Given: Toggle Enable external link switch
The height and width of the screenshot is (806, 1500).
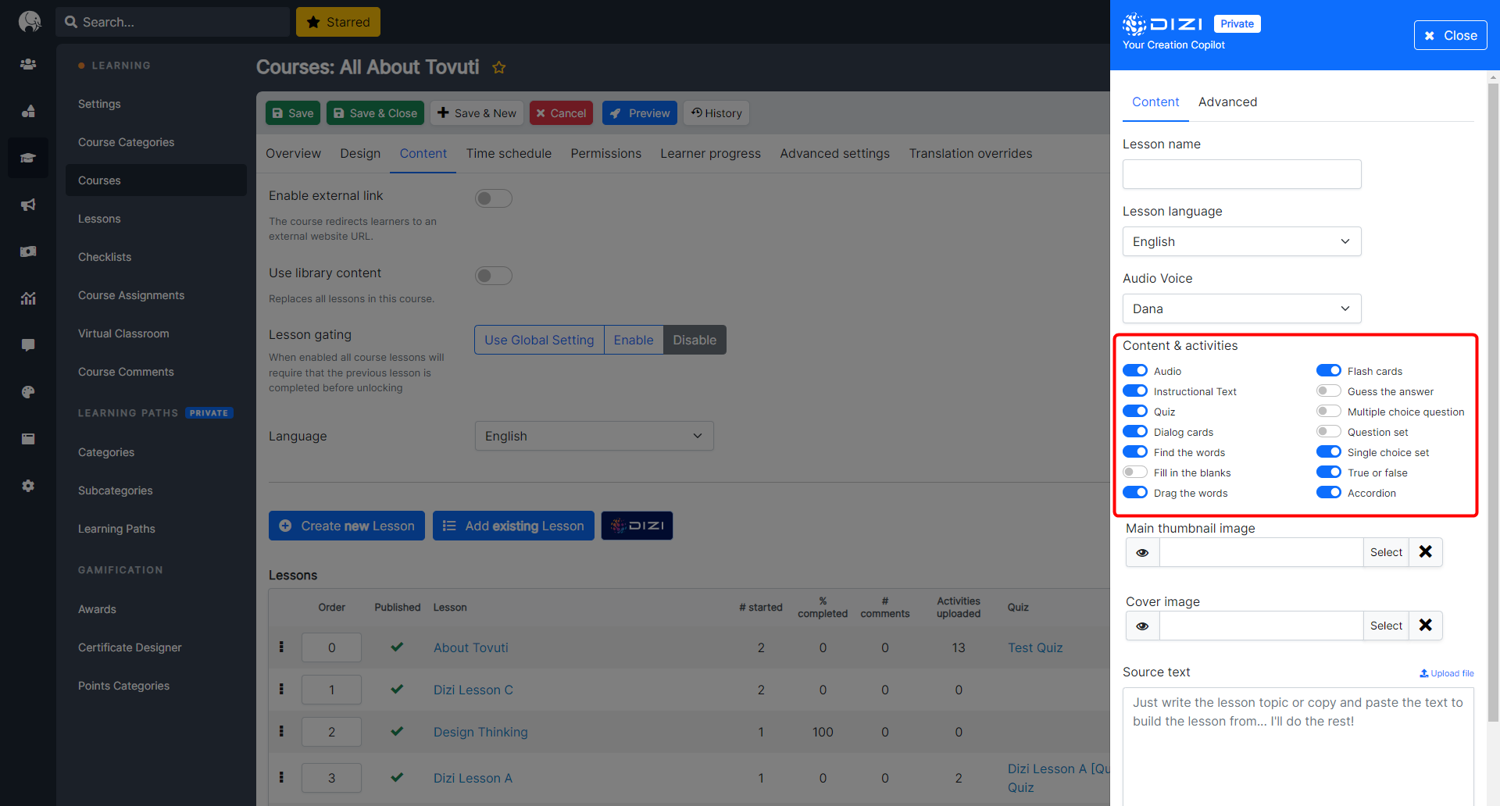Looking at the screenshot, I should [494, 198].
